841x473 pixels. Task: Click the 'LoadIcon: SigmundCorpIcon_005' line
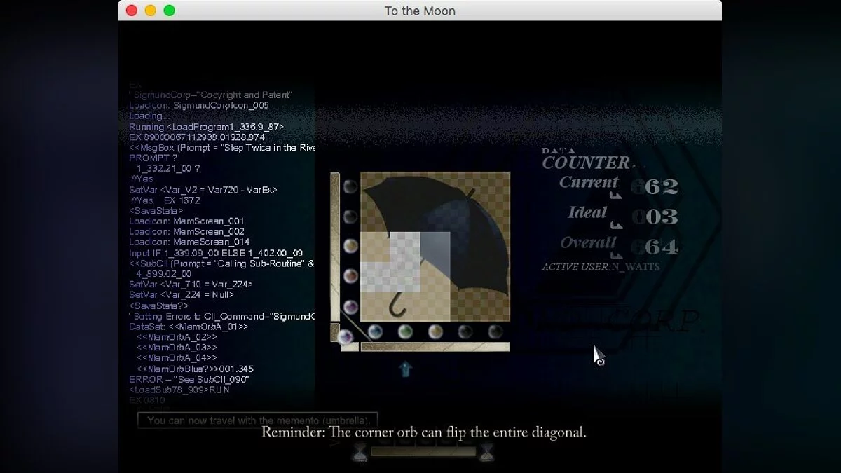pyautogui.click(x=199, y=106)
